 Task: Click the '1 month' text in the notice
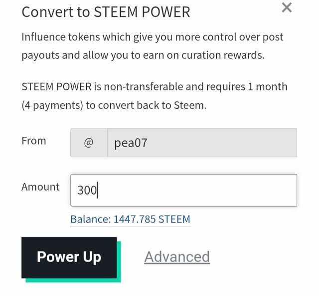[268, 87]
